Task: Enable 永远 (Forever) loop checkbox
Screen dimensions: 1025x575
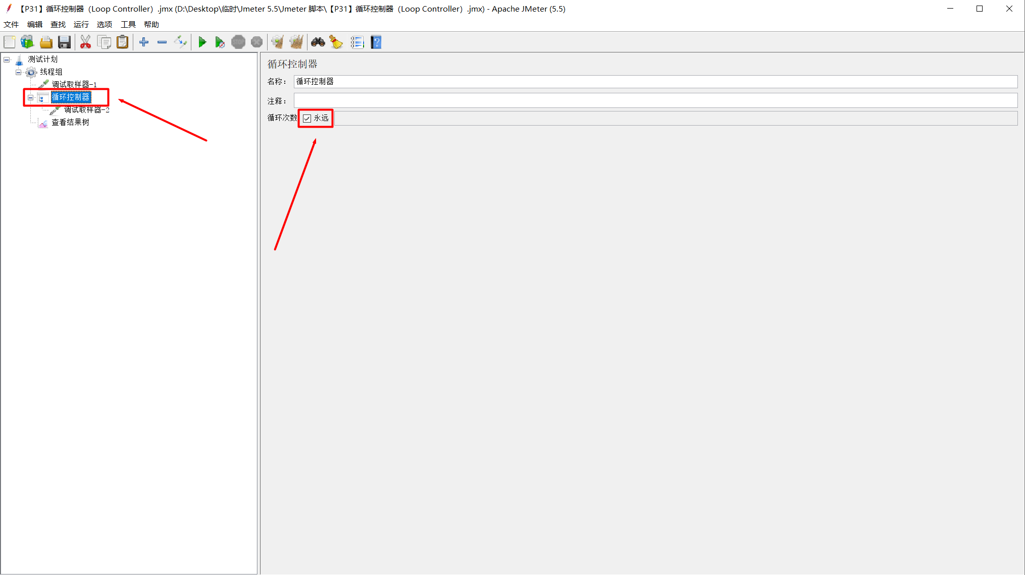Action: click(307, 118)
